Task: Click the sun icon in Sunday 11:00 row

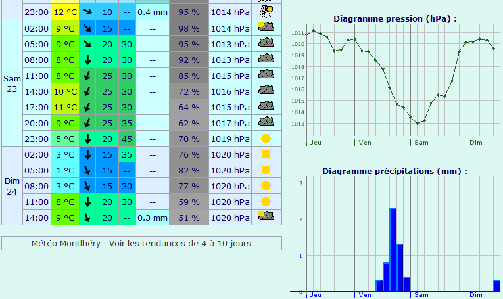Action: 266,202
